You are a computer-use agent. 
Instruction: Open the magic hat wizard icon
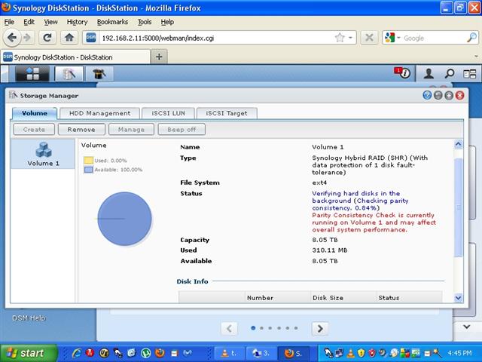tap(99, 74)
